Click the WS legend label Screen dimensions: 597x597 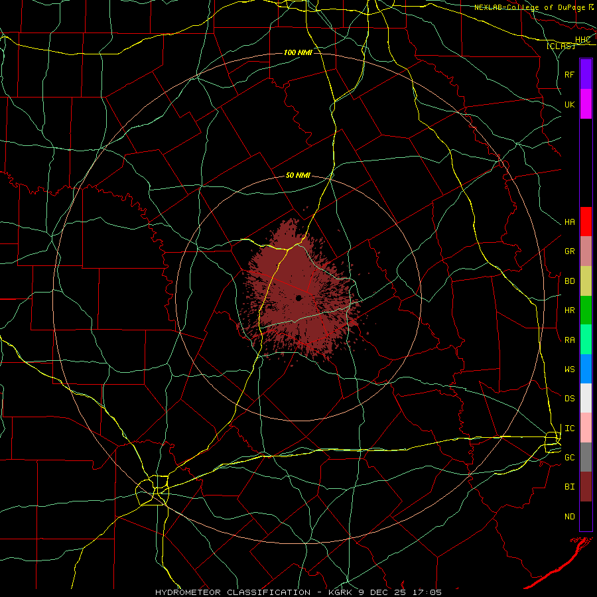point(570,369)
